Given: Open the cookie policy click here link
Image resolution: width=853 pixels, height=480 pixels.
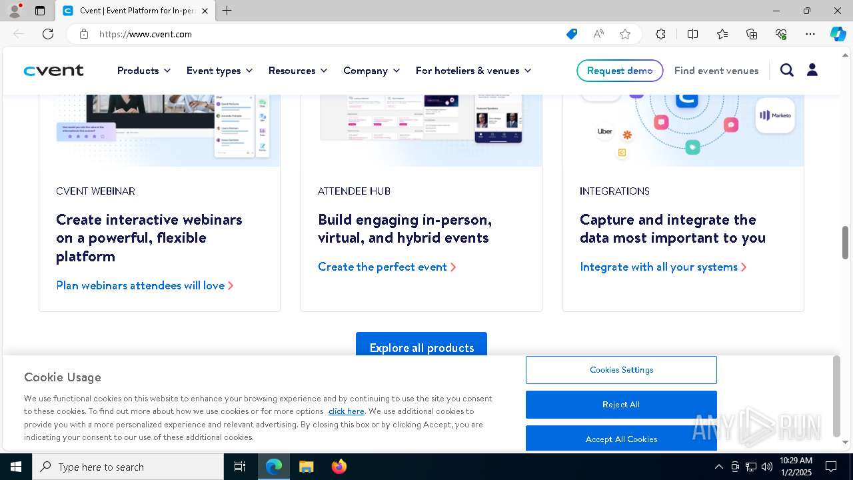Looking at the screenshot, I should point(346,411).
